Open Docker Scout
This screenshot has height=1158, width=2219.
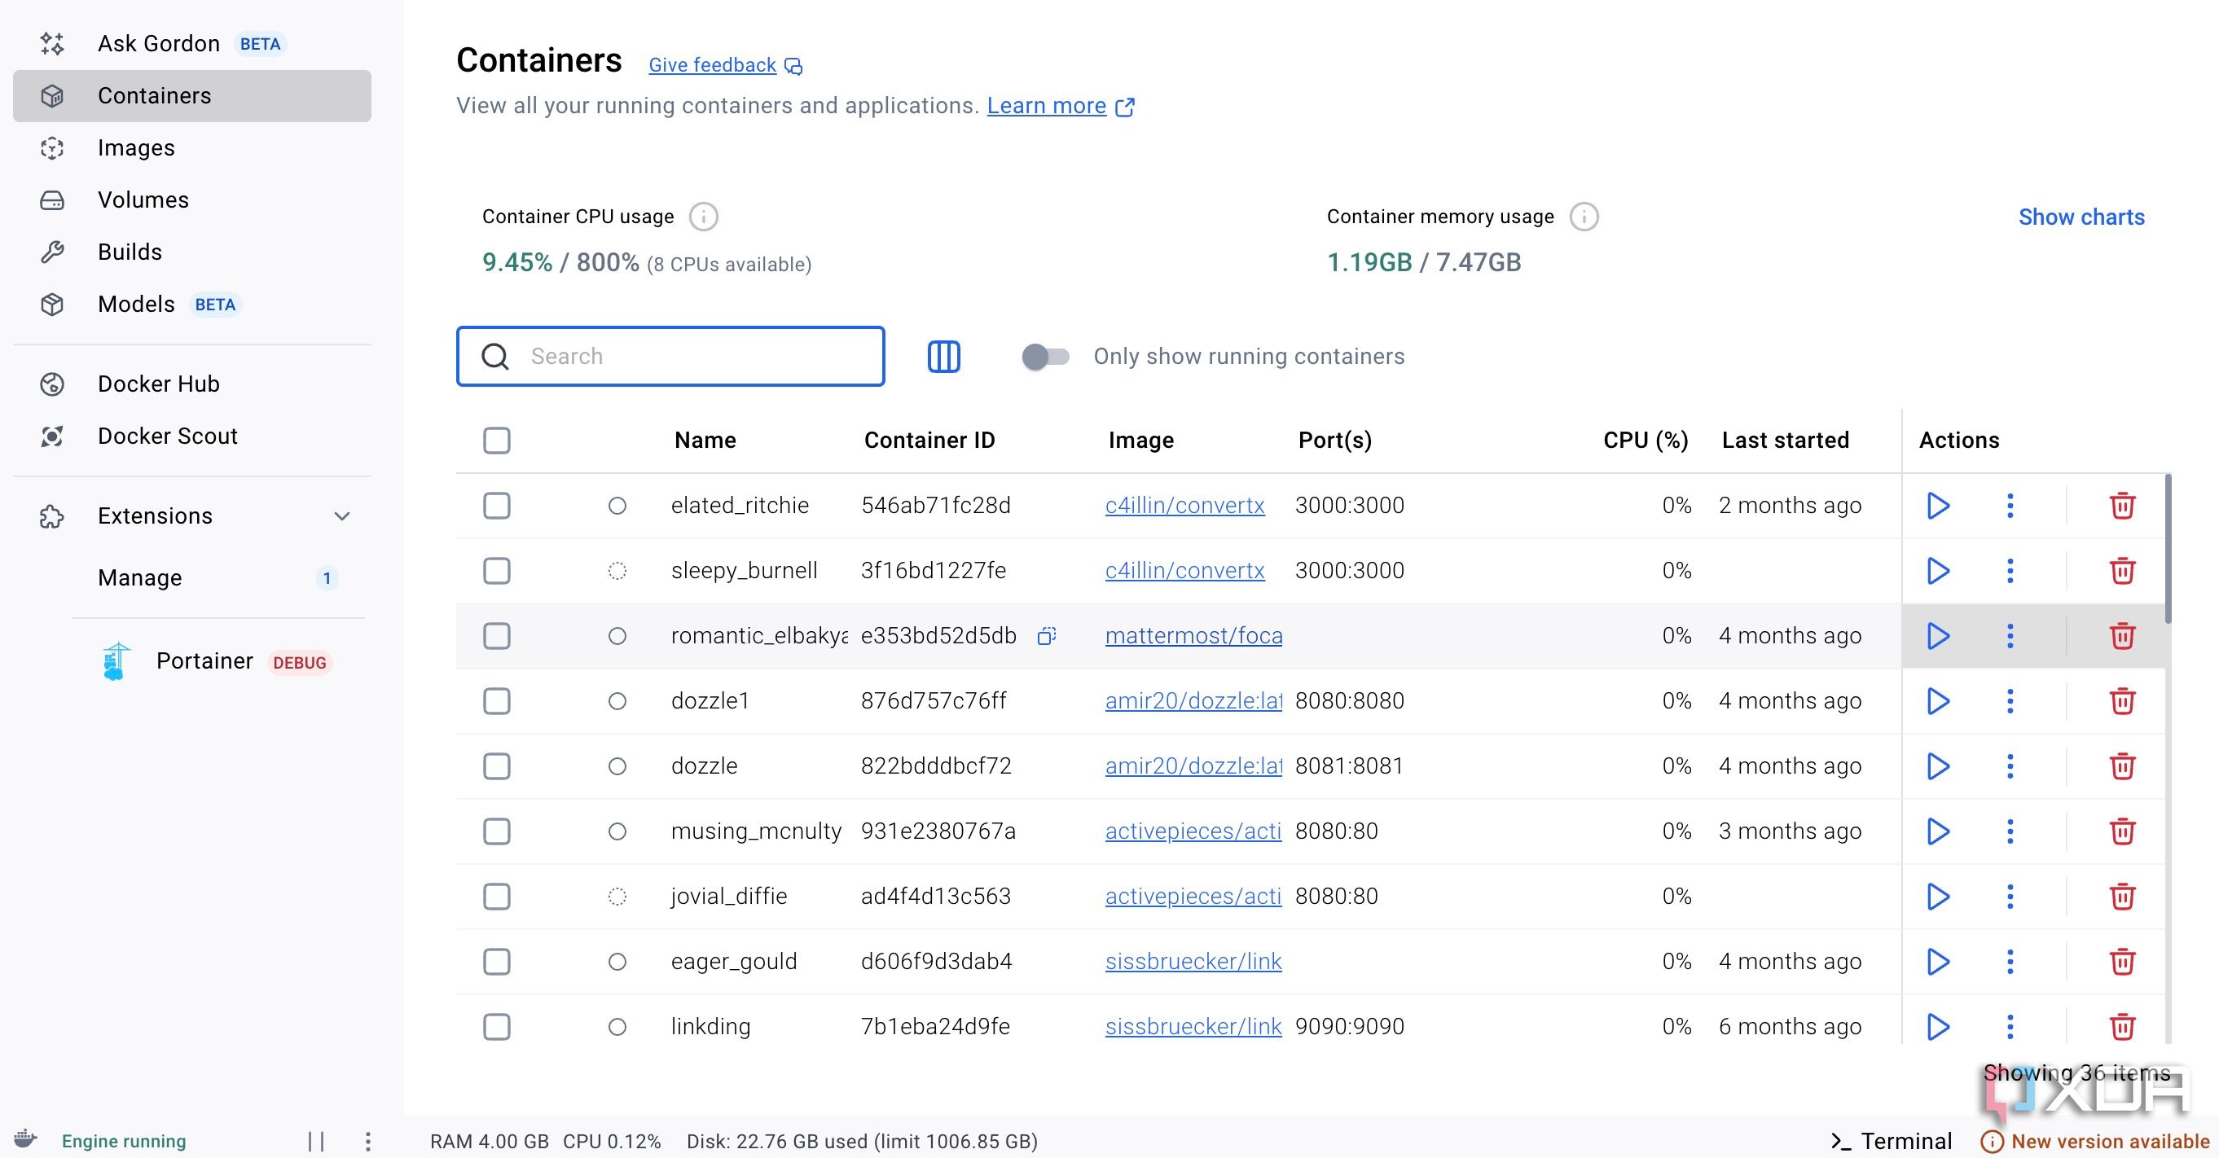click(x=192, y=436)
